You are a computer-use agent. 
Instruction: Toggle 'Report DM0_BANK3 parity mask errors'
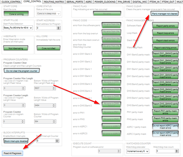(165, 83)
